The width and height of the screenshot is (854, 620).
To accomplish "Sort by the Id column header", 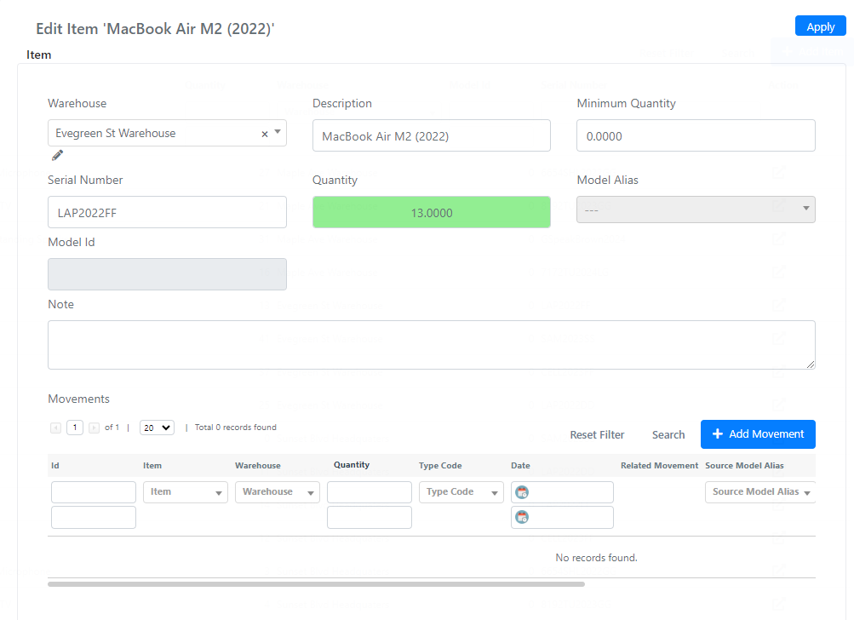I will [55, 466].
